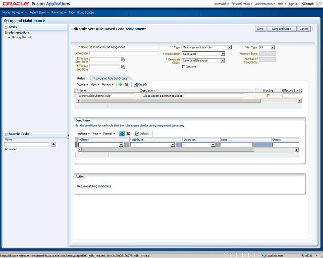323x258 pixels.
Task: Open the Recent Items menu
Action: click(39, 13)
